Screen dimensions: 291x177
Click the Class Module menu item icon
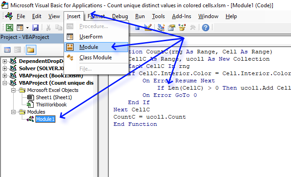(x=70, y=57)
